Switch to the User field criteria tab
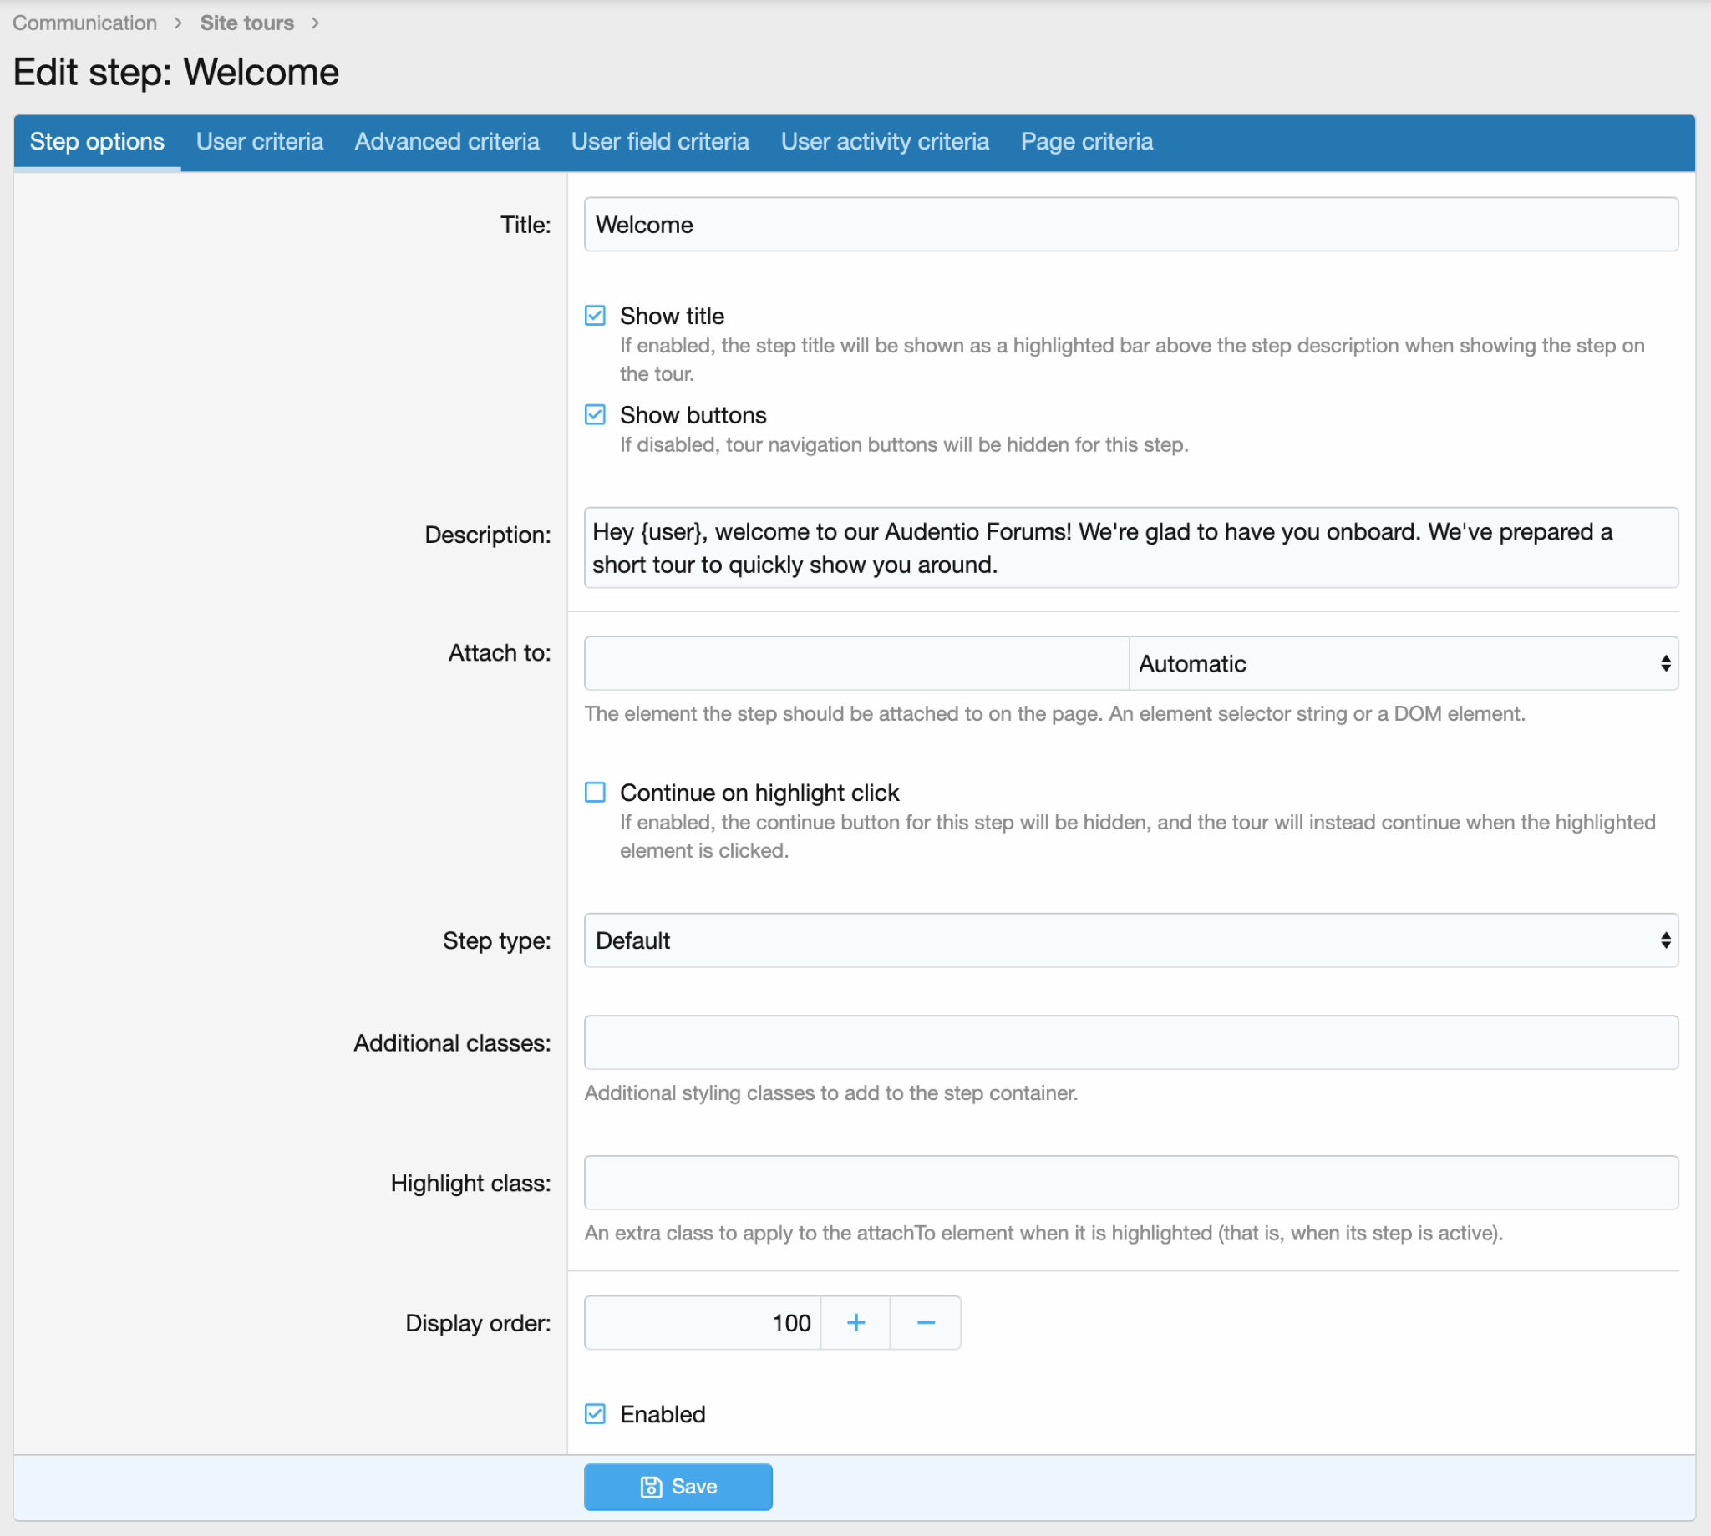 tap(660, 141)
